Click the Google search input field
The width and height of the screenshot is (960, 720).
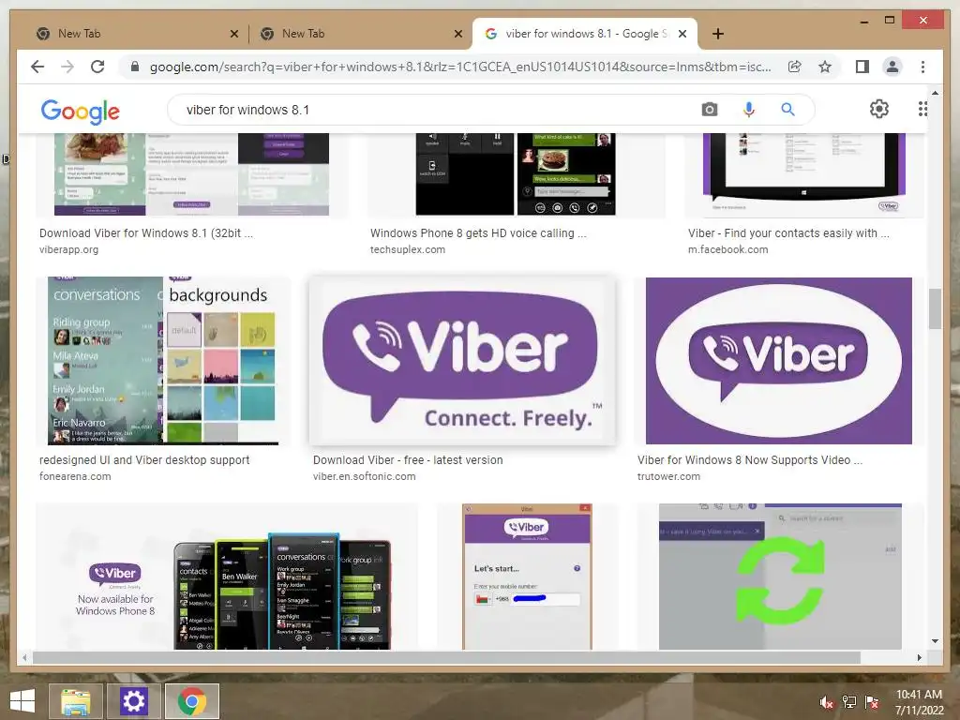[x=428, y=110]
